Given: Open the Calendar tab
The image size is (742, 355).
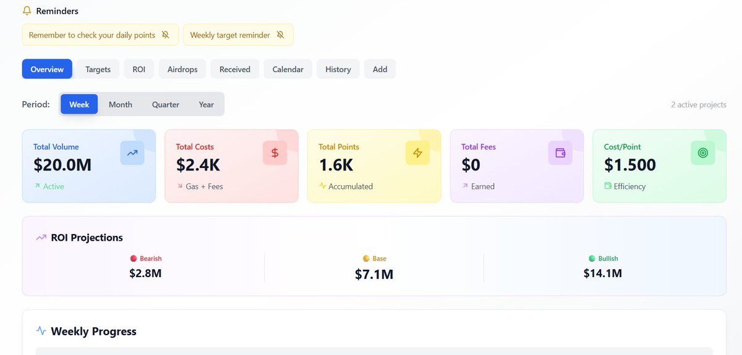Looking at the screenshot, I should point(288,69).
